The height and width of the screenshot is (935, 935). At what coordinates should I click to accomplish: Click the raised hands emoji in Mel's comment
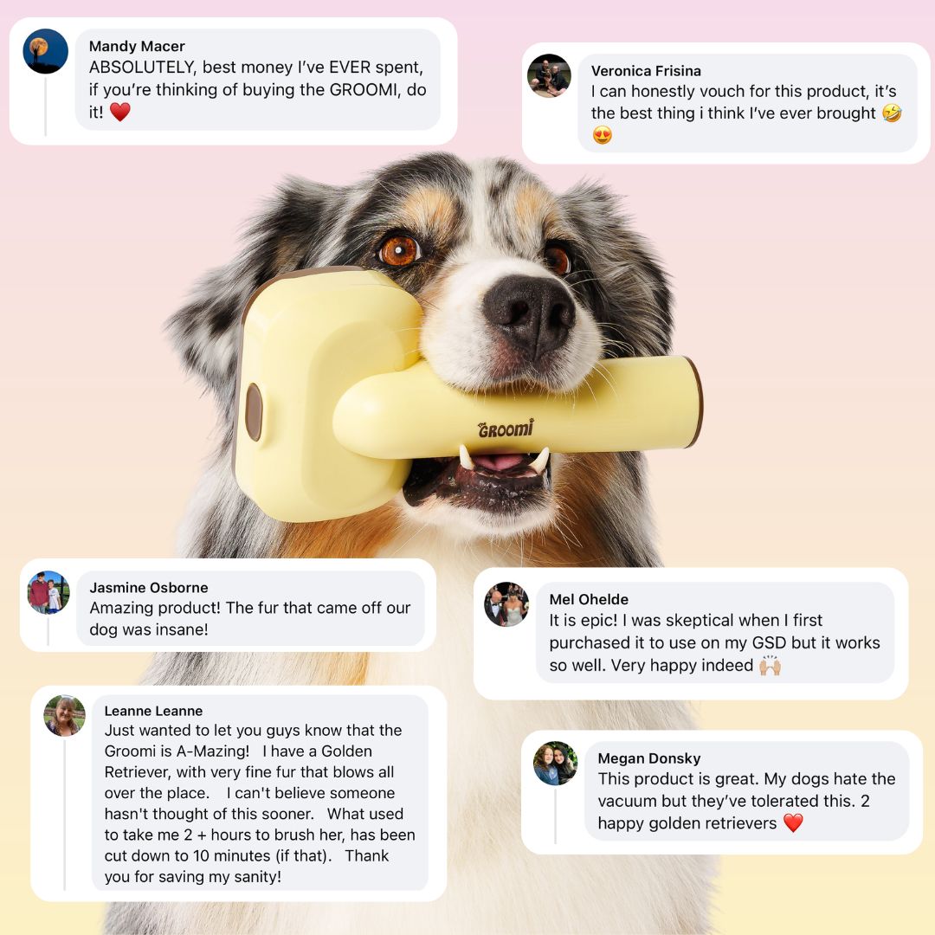coord(770,665)
